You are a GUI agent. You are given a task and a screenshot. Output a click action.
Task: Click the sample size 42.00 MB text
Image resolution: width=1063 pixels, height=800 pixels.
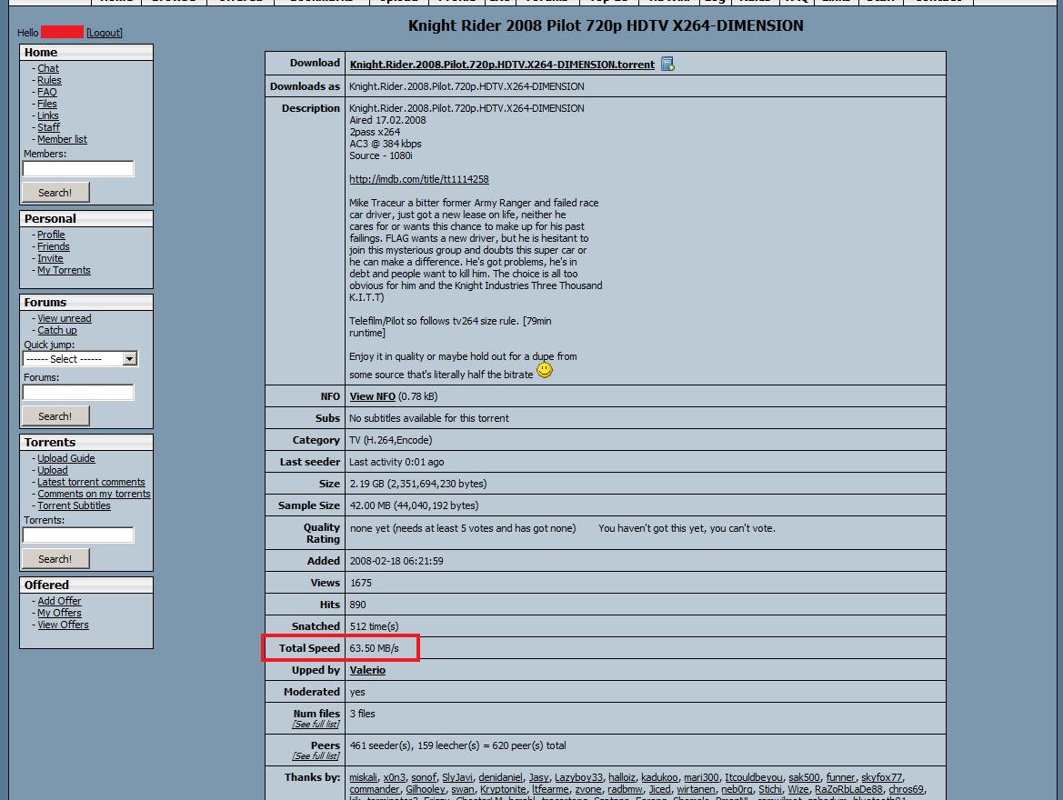pos(414,505)
